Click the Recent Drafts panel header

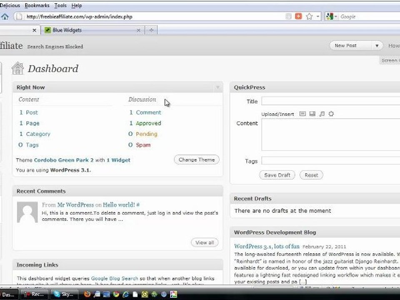pos(315,199)
